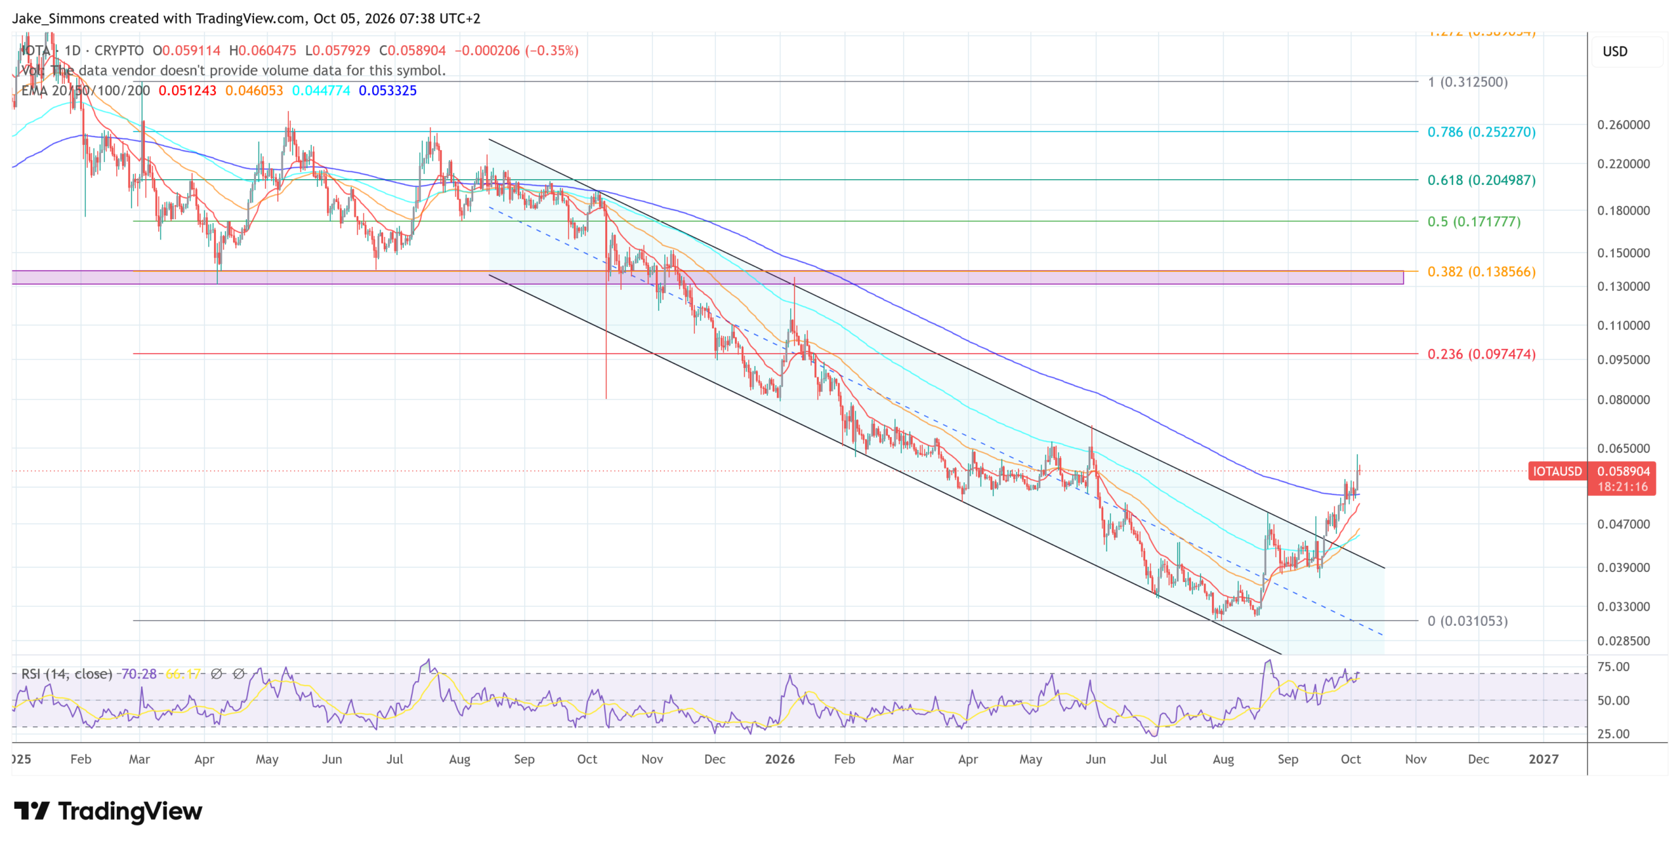
Task: Click the TradingView logo at the bottom
Action: (108, 812)
